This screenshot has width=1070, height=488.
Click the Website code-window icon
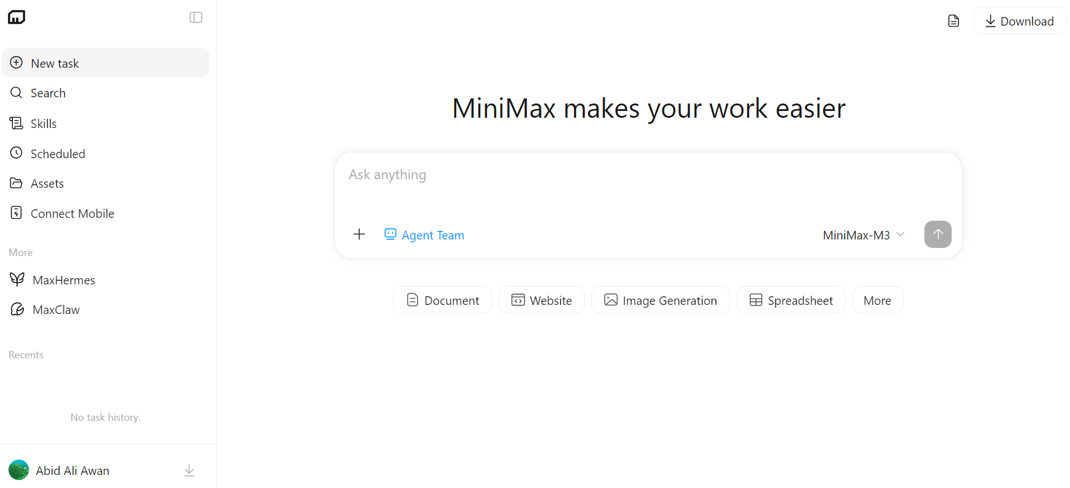point(518,300)
